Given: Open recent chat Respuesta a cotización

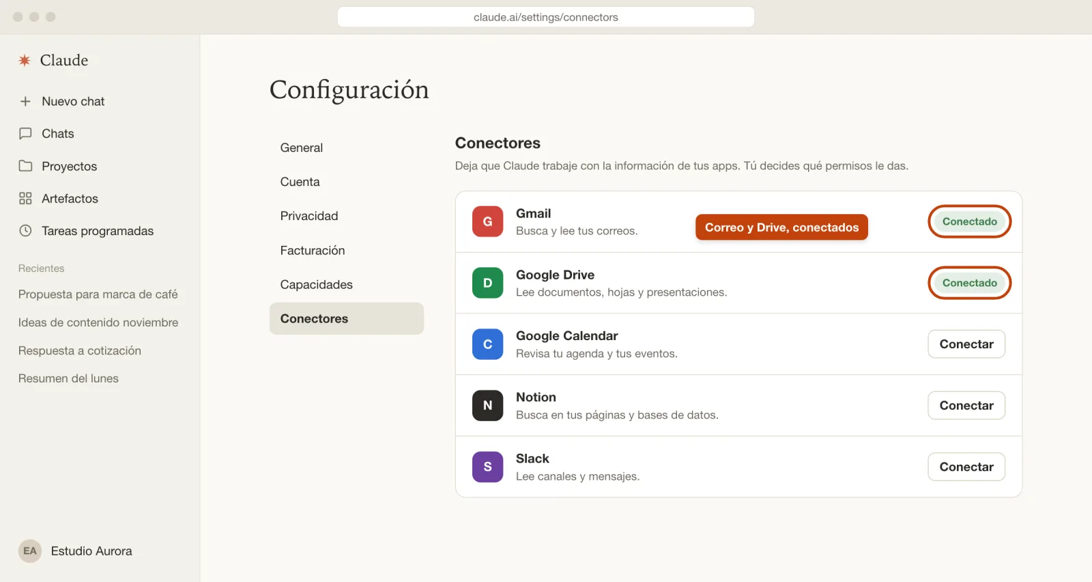Looking at the screenshot, I should click(80, 350).
